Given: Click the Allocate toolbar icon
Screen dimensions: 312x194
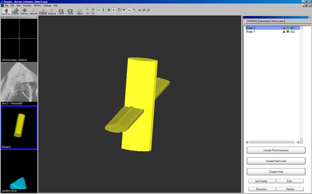Looking at the screenshot, I should [24, 11].
